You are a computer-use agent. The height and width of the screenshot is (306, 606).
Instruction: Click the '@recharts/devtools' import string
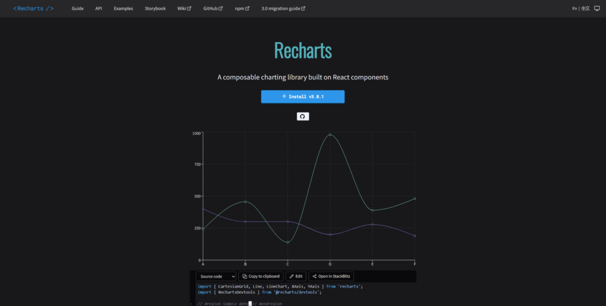pos(297,292)
